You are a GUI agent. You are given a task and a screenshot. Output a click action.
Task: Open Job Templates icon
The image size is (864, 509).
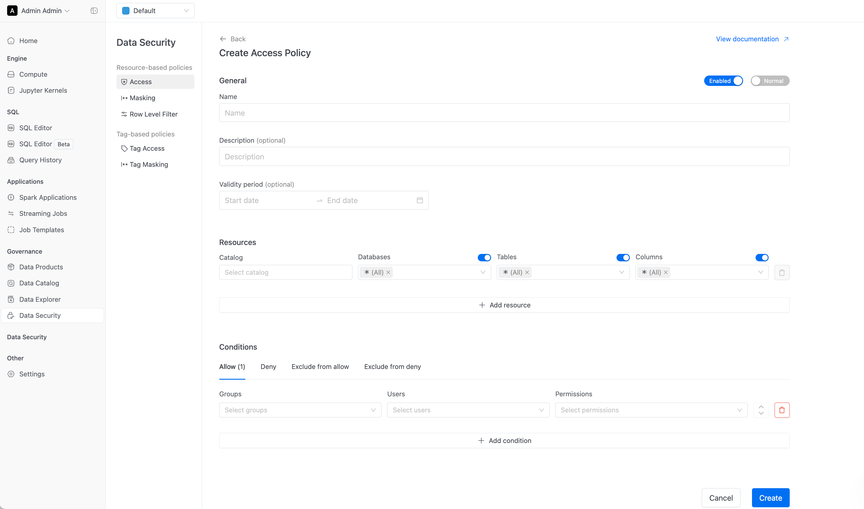tap(11, 230)
